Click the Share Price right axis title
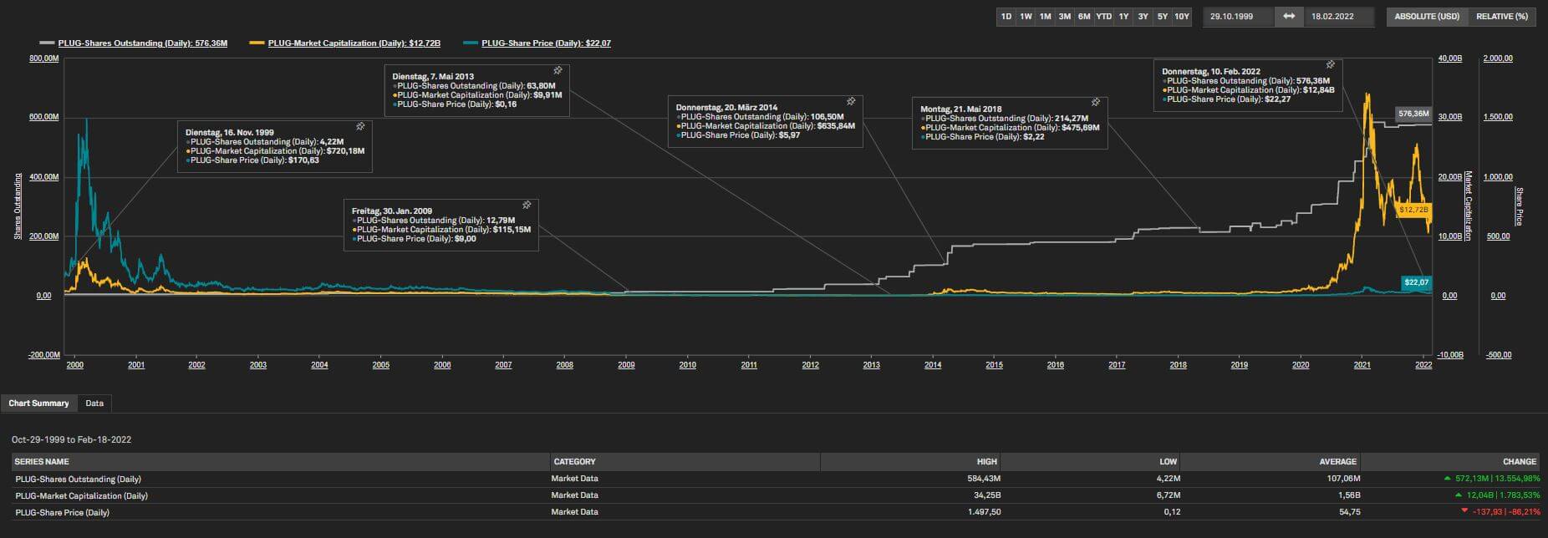 (x=1520, y=206)
